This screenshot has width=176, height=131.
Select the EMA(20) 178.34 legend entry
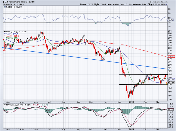[12, 38]
